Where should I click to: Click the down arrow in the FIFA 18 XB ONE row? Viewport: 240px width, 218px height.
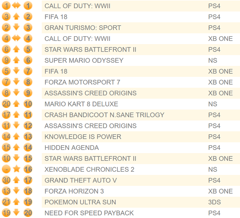[16, 71]
